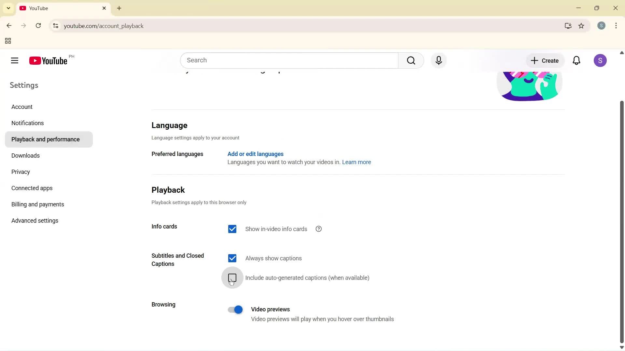Open the account menu via profile avatar
The width and height of the screenshot is (625, 351).
601,60
